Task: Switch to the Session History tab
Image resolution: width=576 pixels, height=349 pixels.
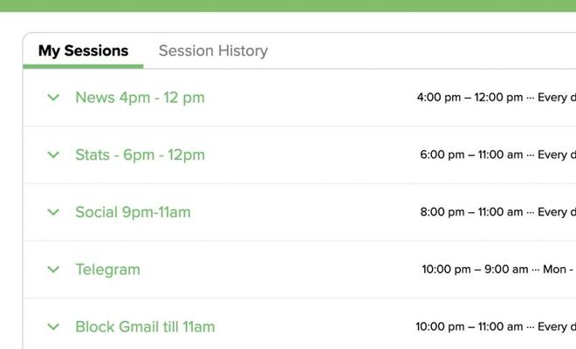Action: [213, 51]
